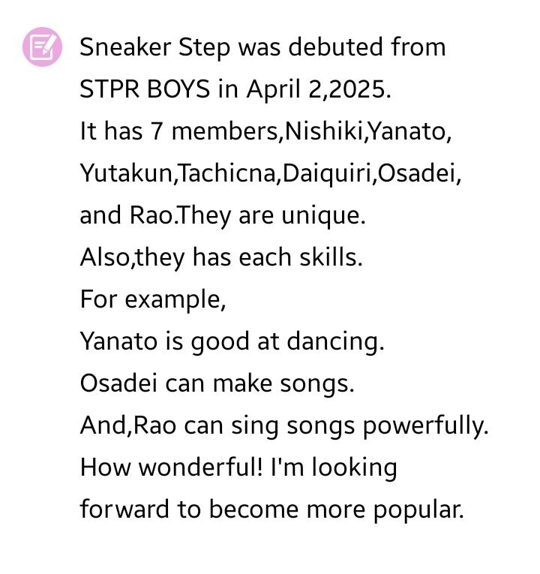Click the line "Yanato is good at dancing."
The width and height of the screenshot is (540, 574).
(232, 342)
